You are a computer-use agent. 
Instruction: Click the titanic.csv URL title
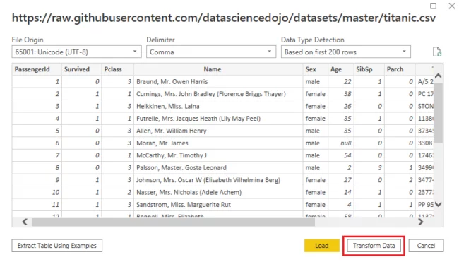tap(224, 18)
